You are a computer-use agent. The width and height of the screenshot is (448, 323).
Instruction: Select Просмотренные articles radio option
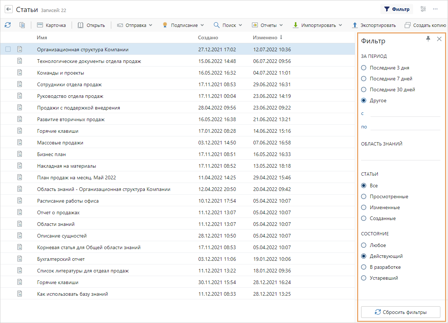pos(364,196)
